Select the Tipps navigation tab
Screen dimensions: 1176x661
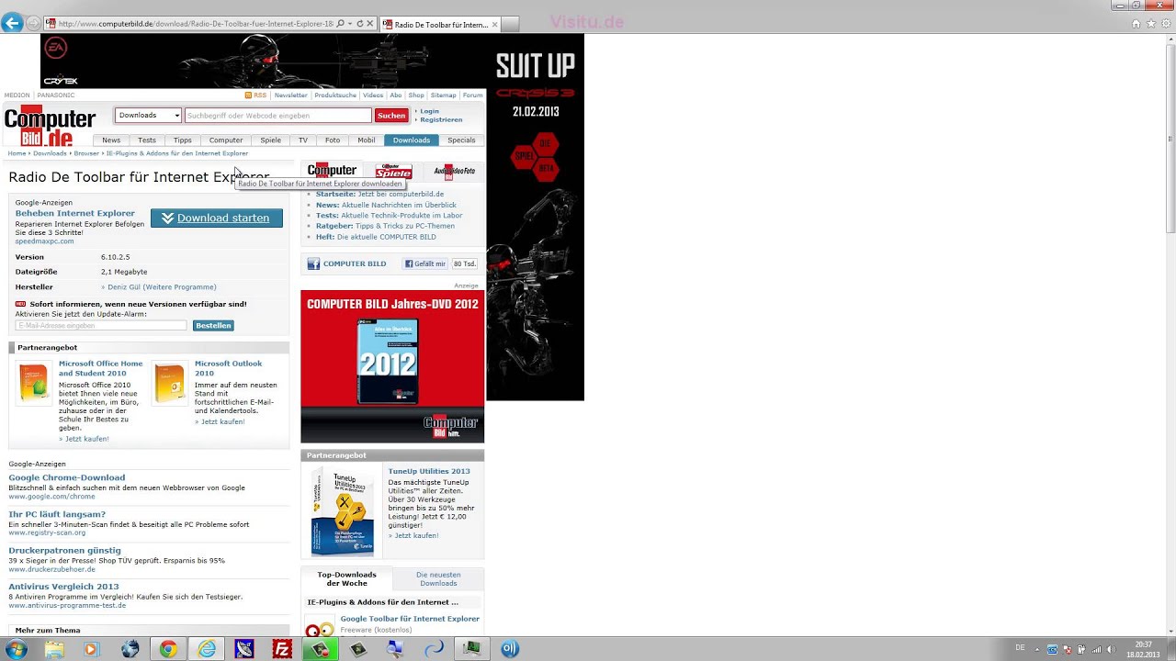pyautogui.click(x=183, y=140)
